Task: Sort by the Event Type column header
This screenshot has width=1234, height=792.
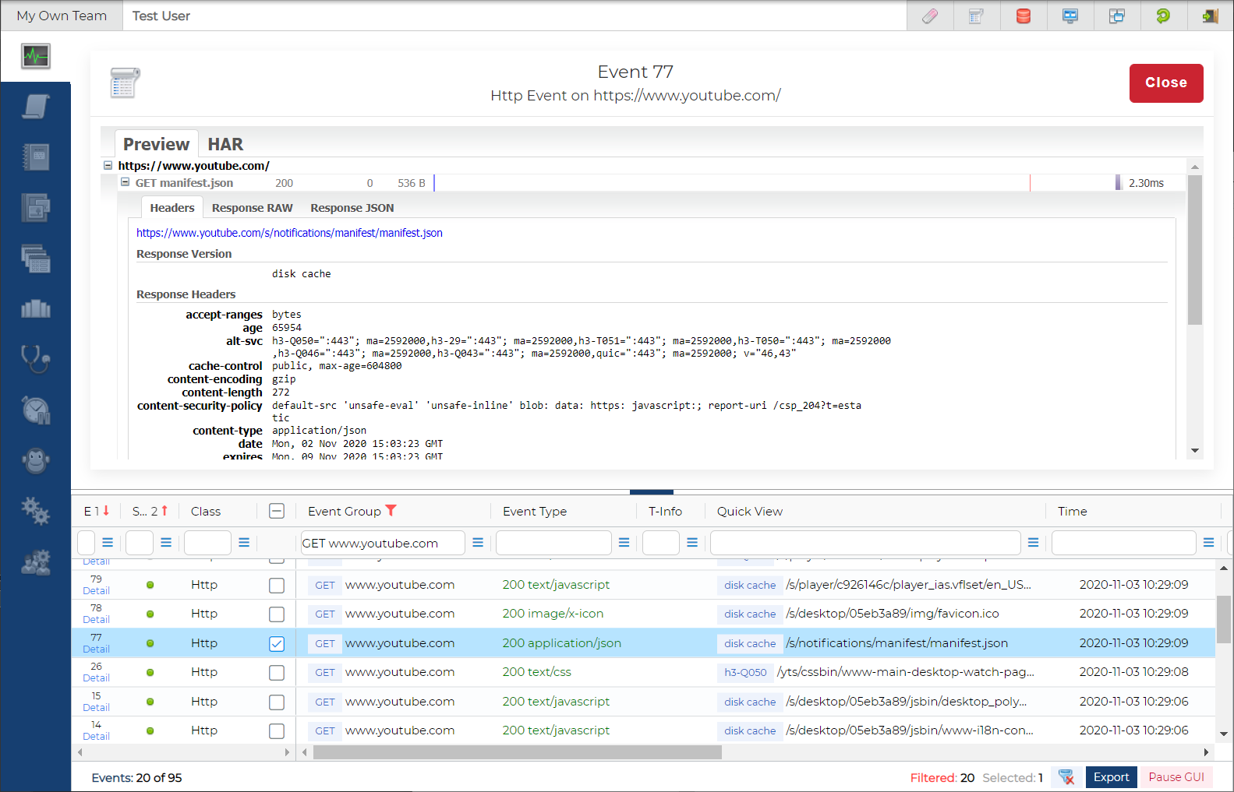Action: point(535,511)
